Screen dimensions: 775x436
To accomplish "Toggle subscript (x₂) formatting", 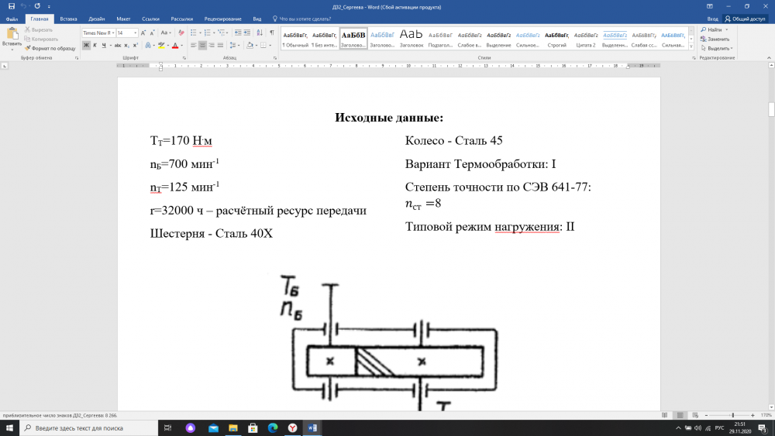I will pyautogui.click(x=126, y=46).
